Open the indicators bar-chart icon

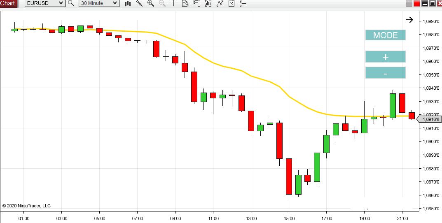208,3
